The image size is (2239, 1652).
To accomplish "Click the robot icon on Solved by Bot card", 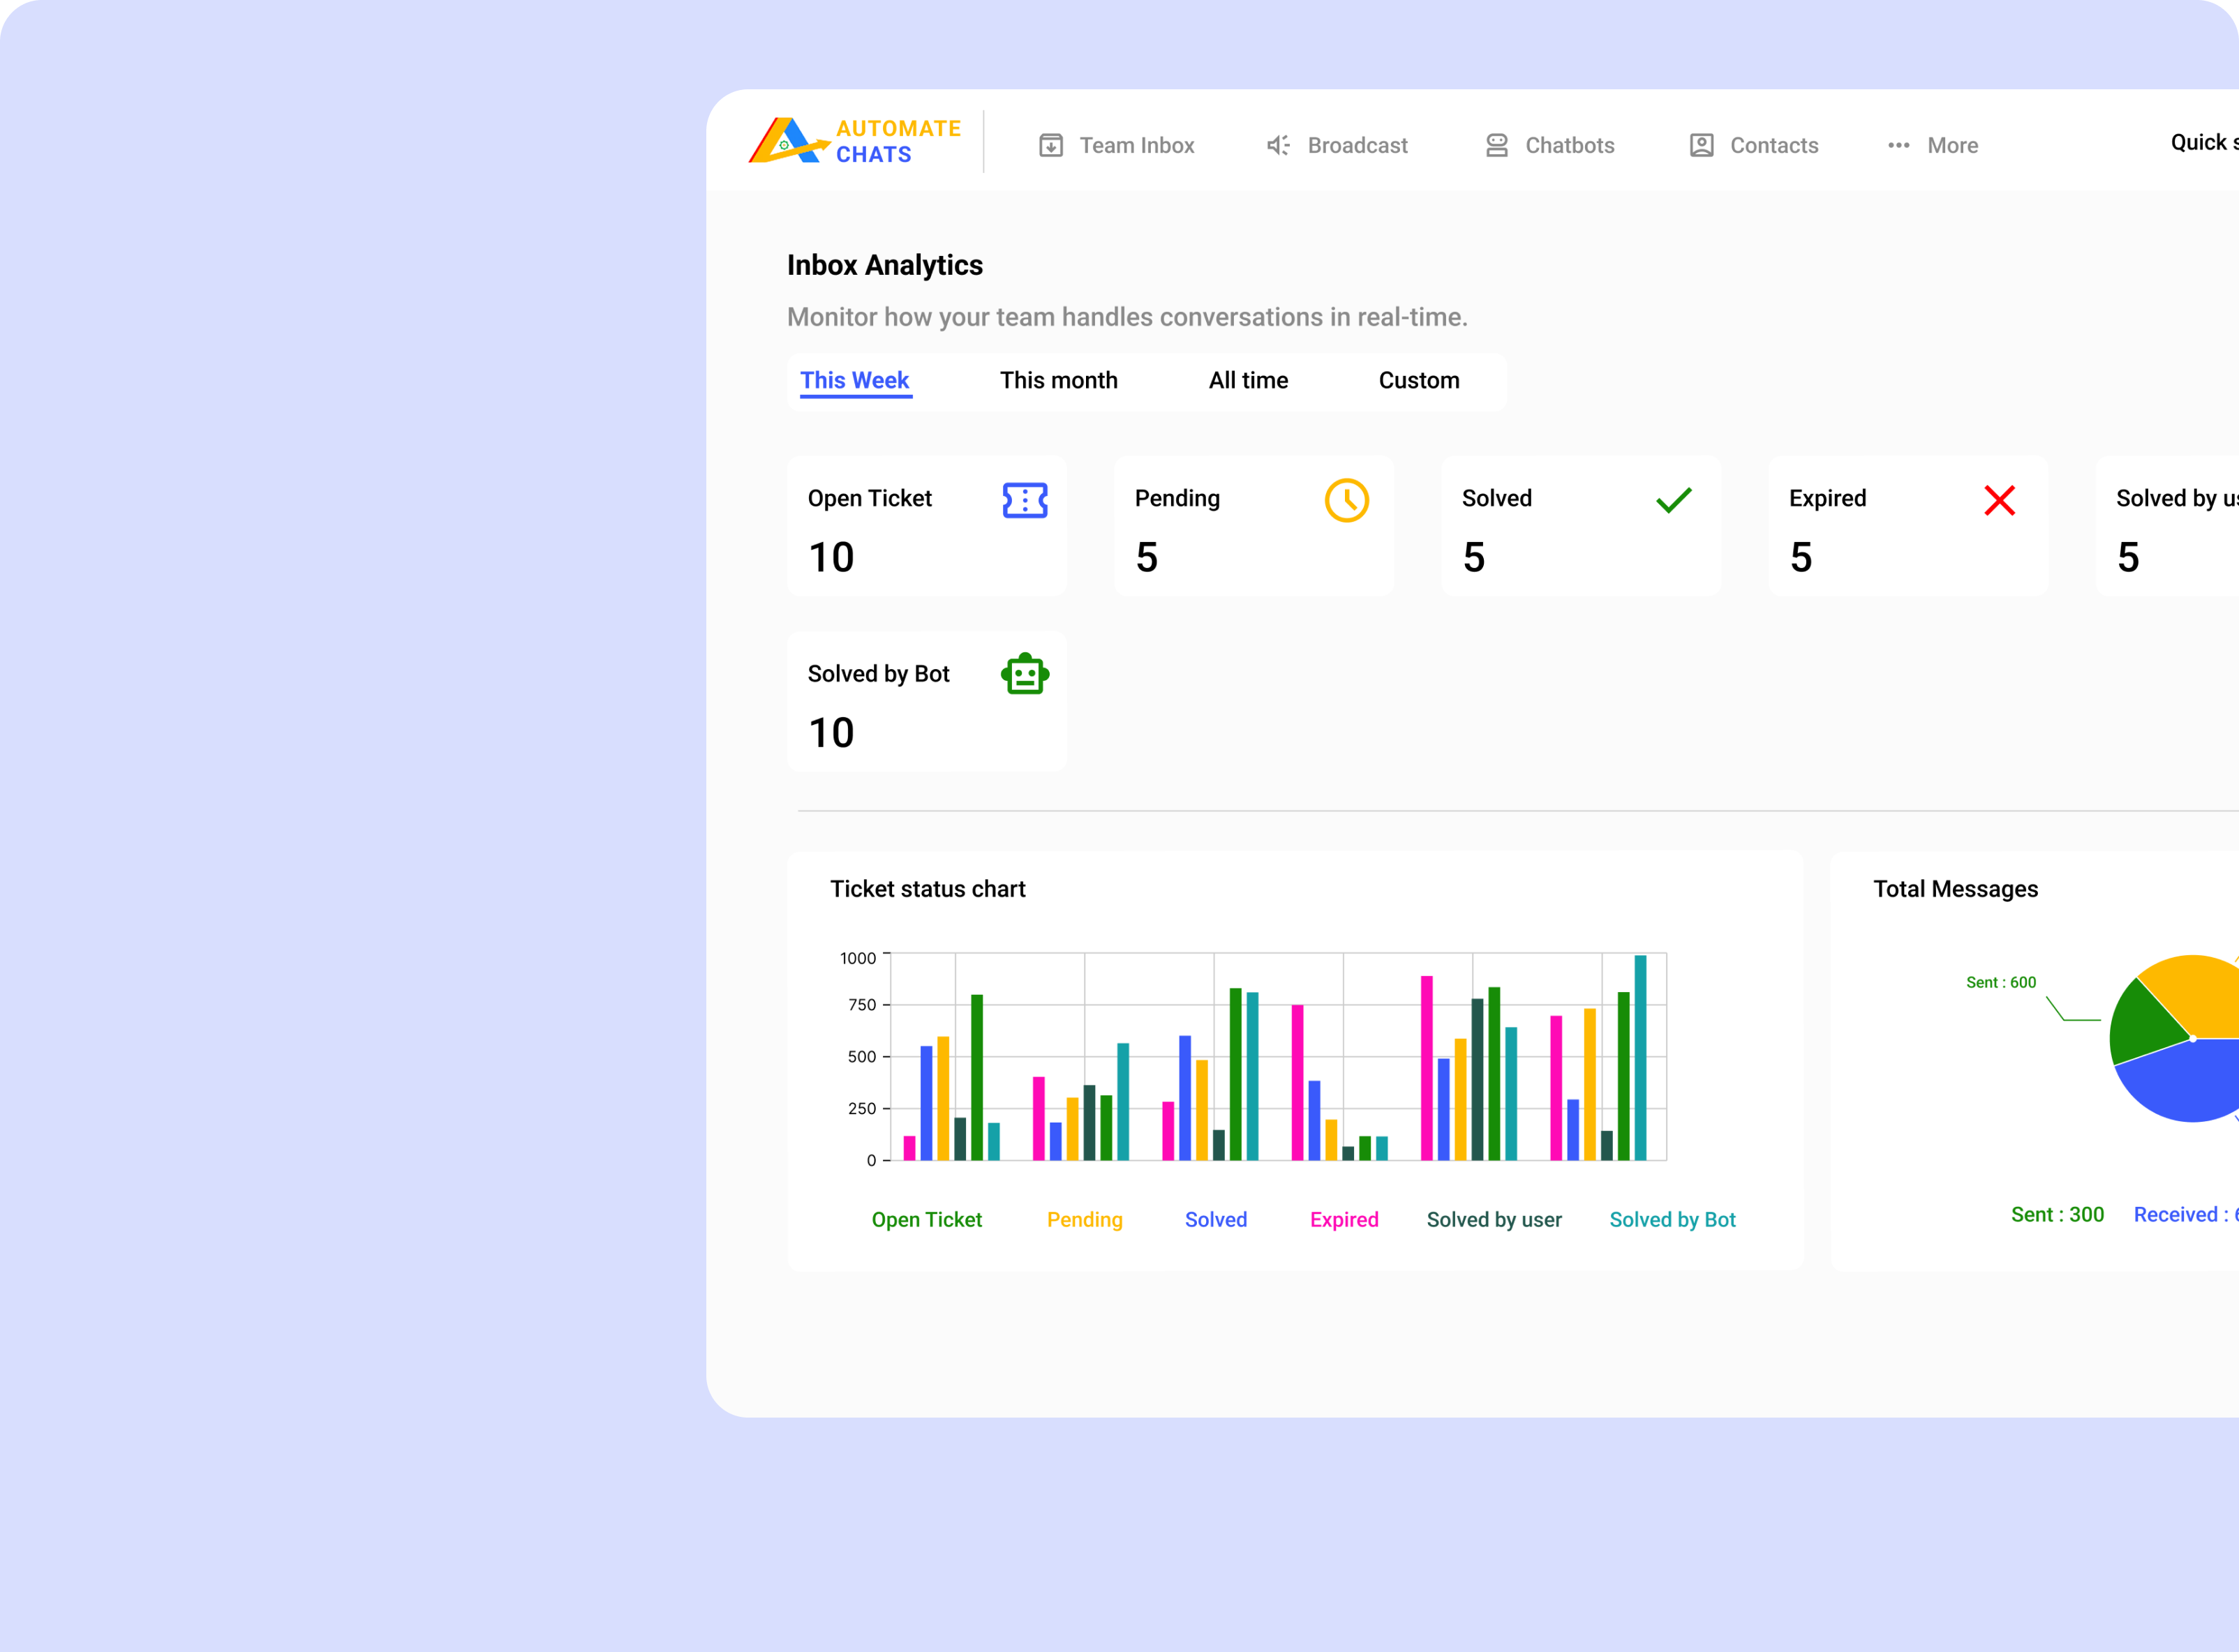I will click(x=1025, y=674).
